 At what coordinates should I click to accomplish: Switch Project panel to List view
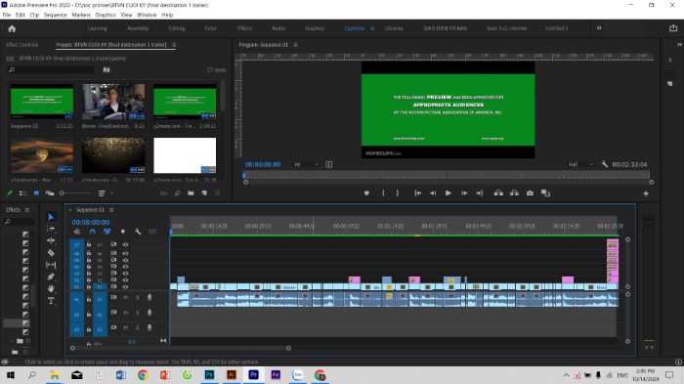(22, 192)
